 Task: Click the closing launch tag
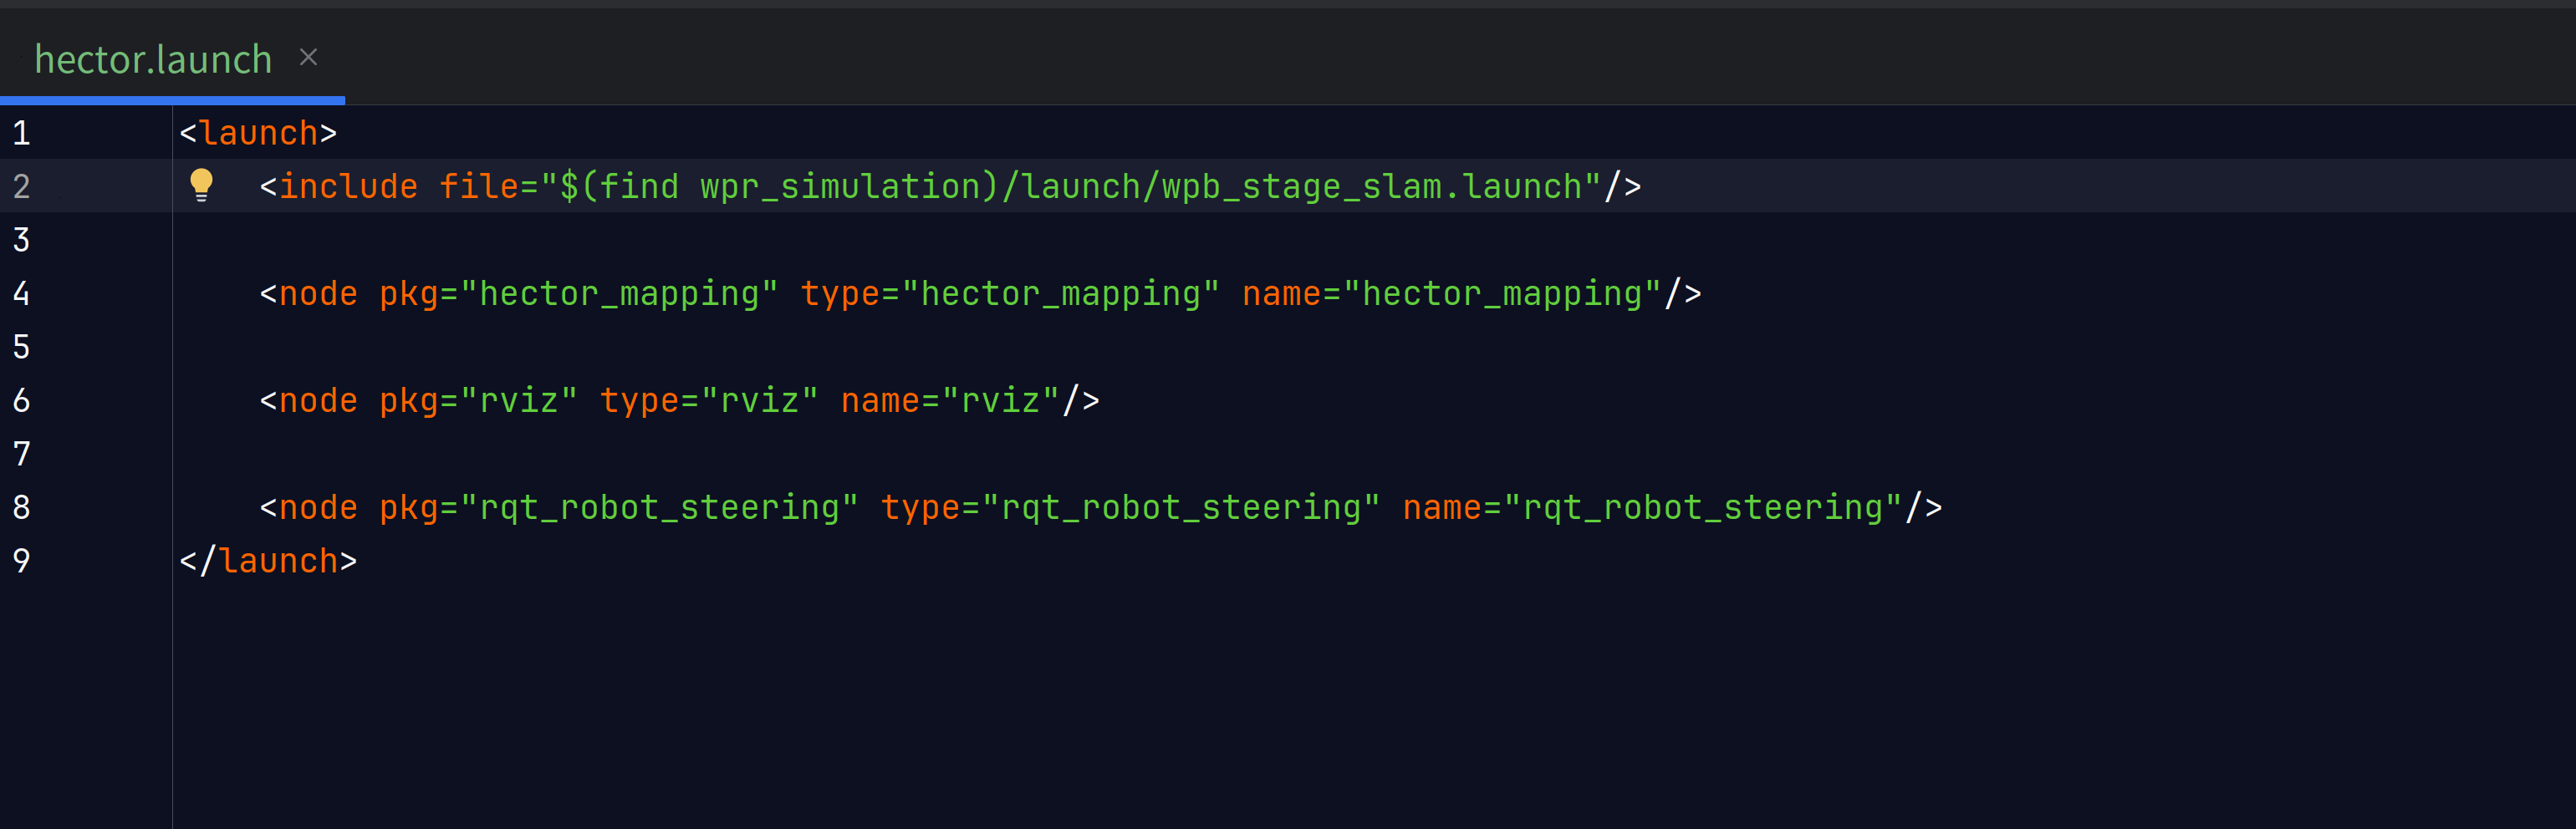[x=268, y=561]
